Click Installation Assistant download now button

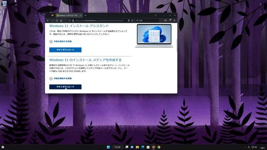coord(65,50)
